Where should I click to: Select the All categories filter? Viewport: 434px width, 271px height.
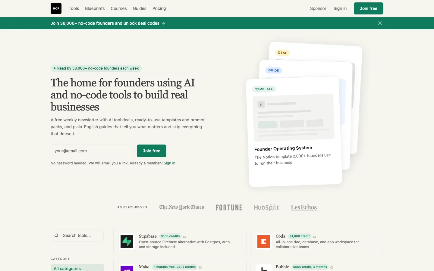click(77, 268)
